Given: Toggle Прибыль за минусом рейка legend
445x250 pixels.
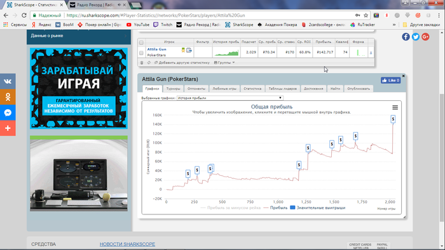Looking at the screenshot, I should click(230, 208).
